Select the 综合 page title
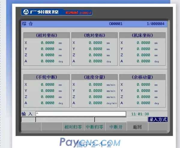This screenshot has width=180, height=148. pyautogui.click(x=27, y=24)
